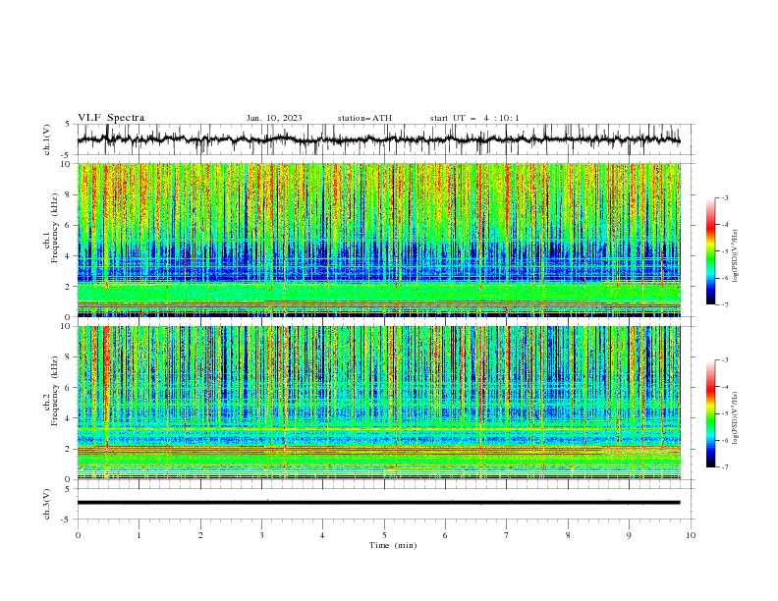Click the "ch.1(V)" waveform axis label

[x=47, y=139]
